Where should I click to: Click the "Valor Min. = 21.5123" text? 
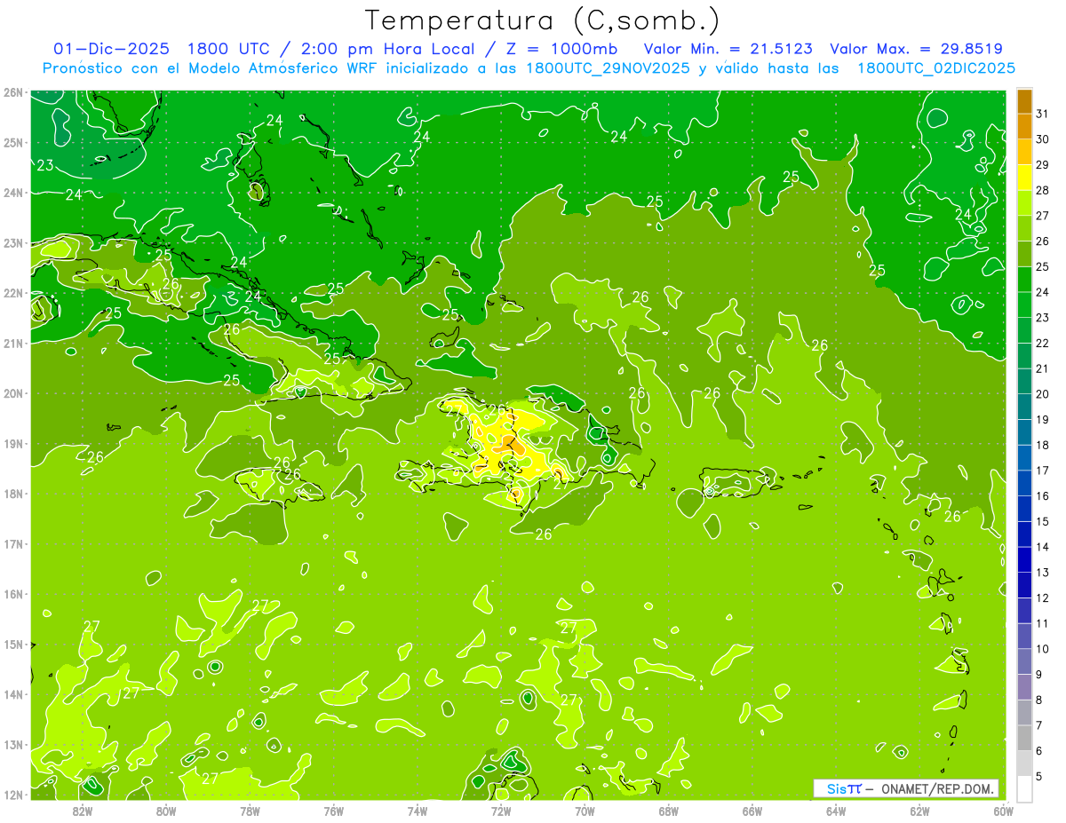(x=729, y=49)
